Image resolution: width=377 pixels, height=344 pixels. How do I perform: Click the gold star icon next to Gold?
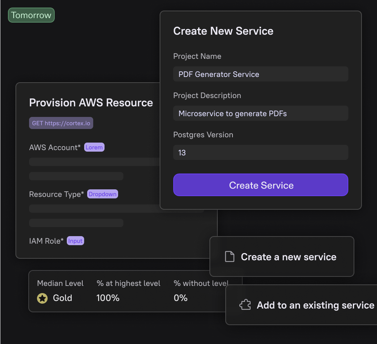(42, 298)
